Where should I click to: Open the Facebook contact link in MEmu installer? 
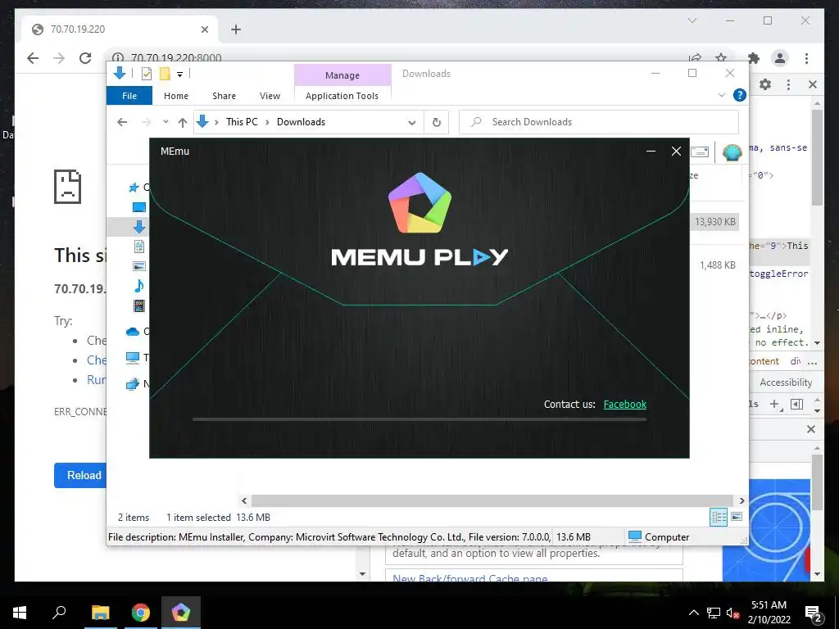[625, 405]
